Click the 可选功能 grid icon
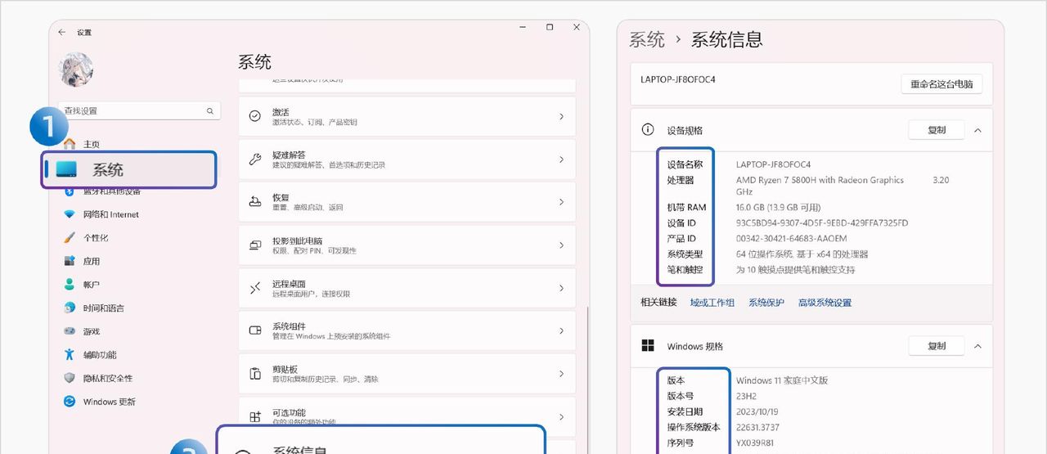This screenshot has height=454, width=1047. [255, 416]
